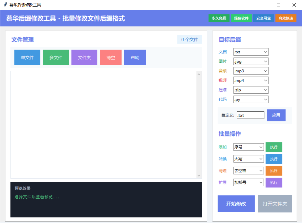302x223 pixels.
Task: Click the 高效快速 badge
Action: pyautogui.click(x=286, y=18)
